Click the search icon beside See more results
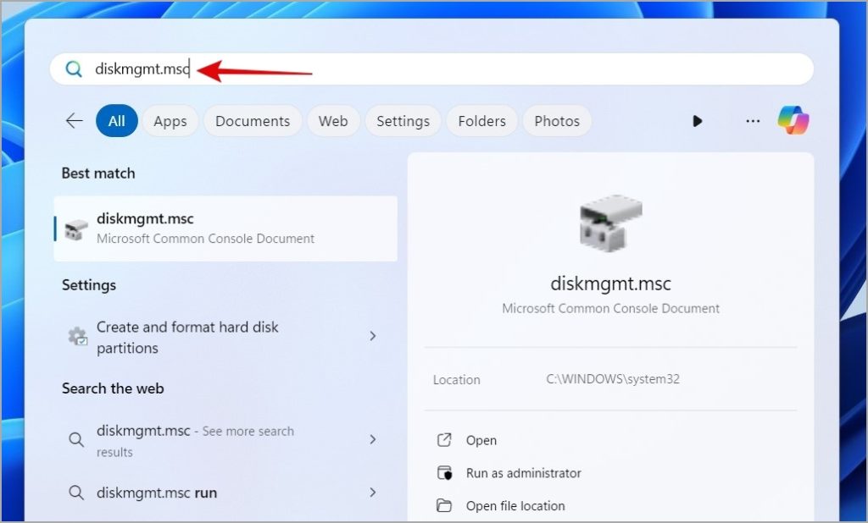This screenshot has height=523, width=868. (76, 440)
